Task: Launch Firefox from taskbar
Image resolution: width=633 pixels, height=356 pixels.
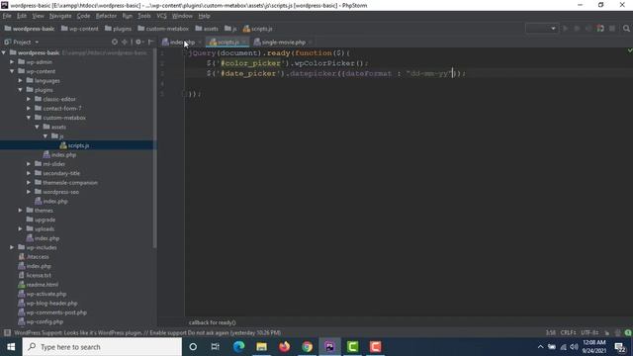Action: pos(284,347)
